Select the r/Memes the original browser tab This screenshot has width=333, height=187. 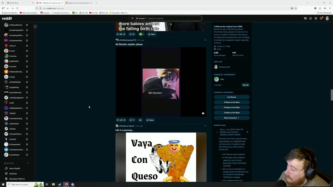49,3
